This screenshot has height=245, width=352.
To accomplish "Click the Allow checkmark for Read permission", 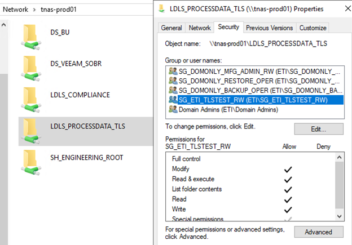I will tap(288, 199).
